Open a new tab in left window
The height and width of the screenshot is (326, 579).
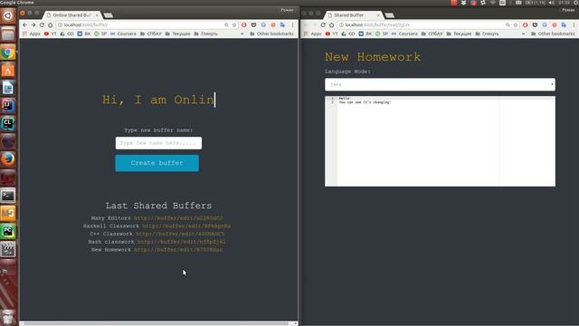coord(109,15)
